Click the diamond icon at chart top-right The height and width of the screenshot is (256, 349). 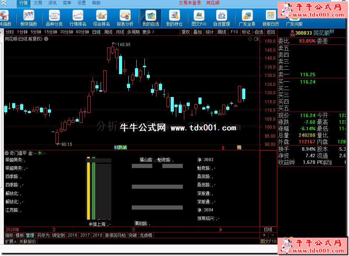pos(250,39)
